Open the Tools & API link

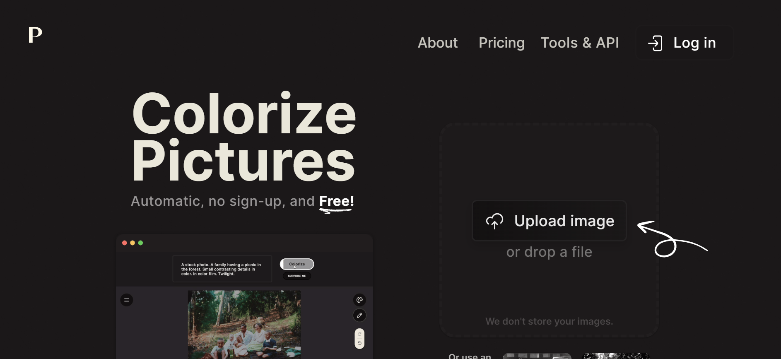click(x=580, y=43)
